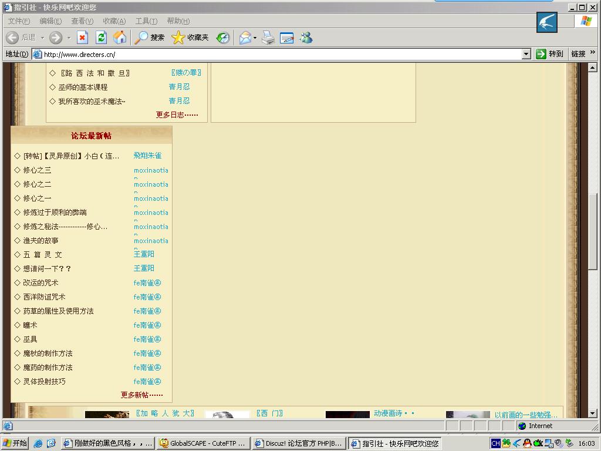Open author link 飛翔朱雀
The width and height of the screenshot is (601, 451).
pos(147,156)
